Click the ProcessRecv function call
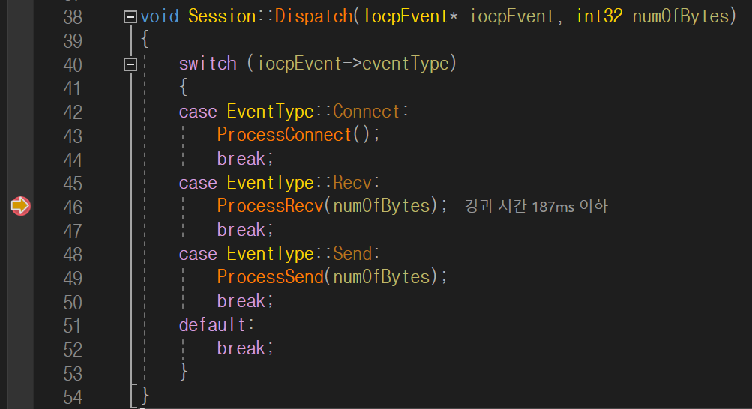The image size is (752, 409). click(270, 206)
